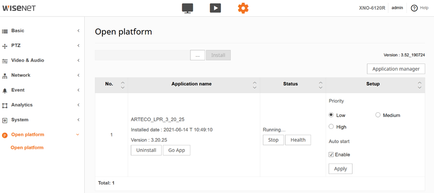Expand the PTZ menu chevron
Image resolution: width=434 pixels, height=193 pixels.
tap(78, 45)
